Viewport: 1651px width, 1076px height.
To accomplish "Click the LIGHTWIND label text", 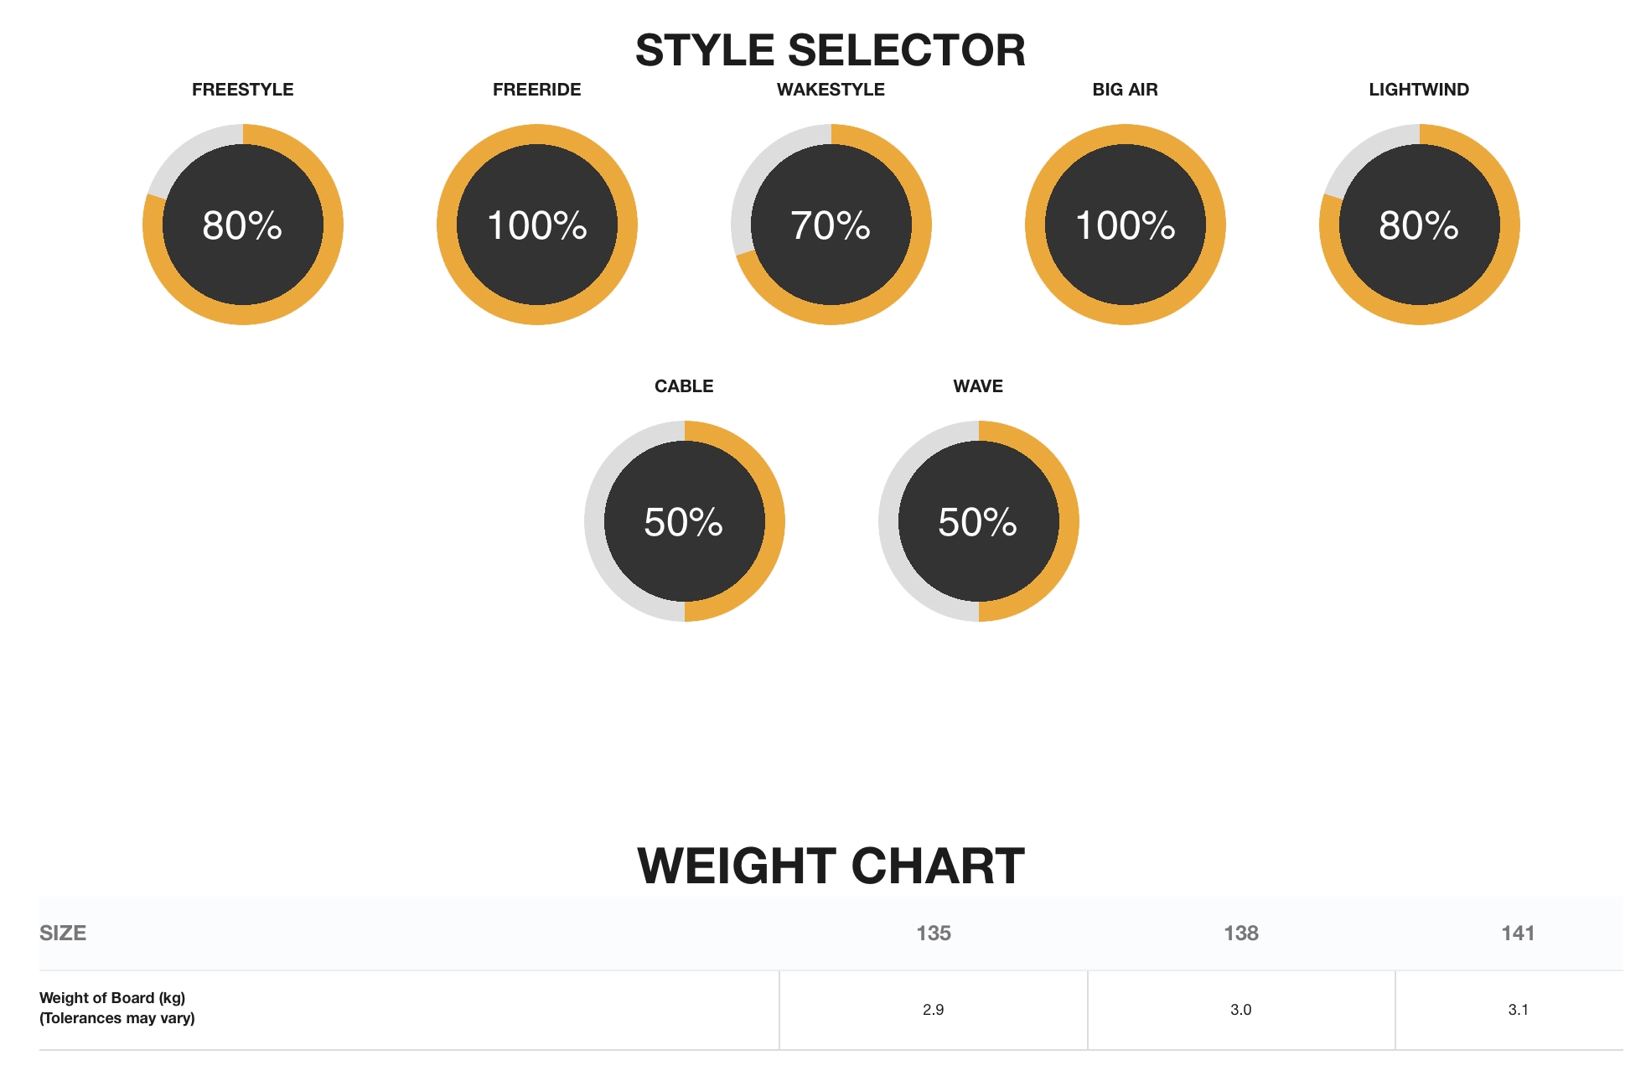I will pyautogui.click(x=1419, y=90).
